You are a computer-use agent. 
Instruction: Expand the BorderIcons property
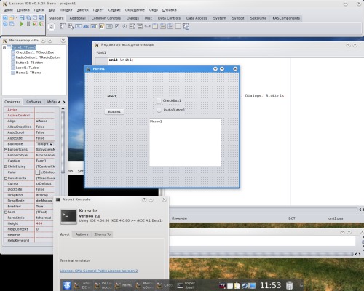click(6, 150)
